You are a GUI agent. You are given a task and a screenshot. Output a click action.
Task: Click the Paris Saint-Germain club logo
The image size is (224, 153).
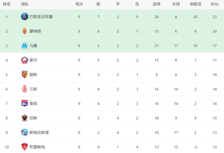point(25,17)
